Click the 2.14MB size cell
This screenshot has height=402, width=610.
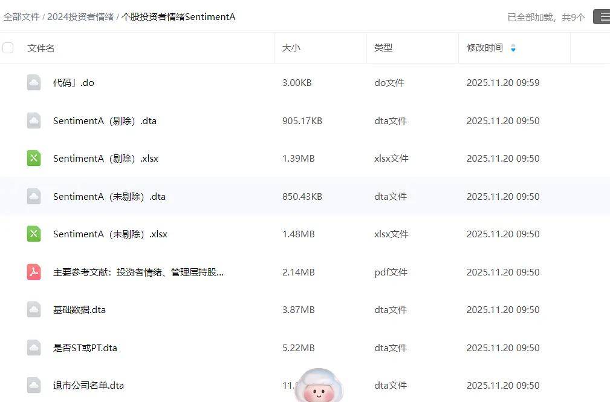click(299, 272)
